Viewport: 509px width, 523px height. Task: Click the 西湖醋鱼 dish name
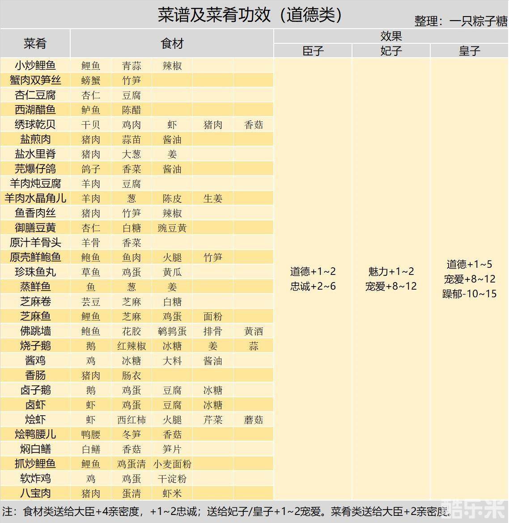[x=35, y=110]
